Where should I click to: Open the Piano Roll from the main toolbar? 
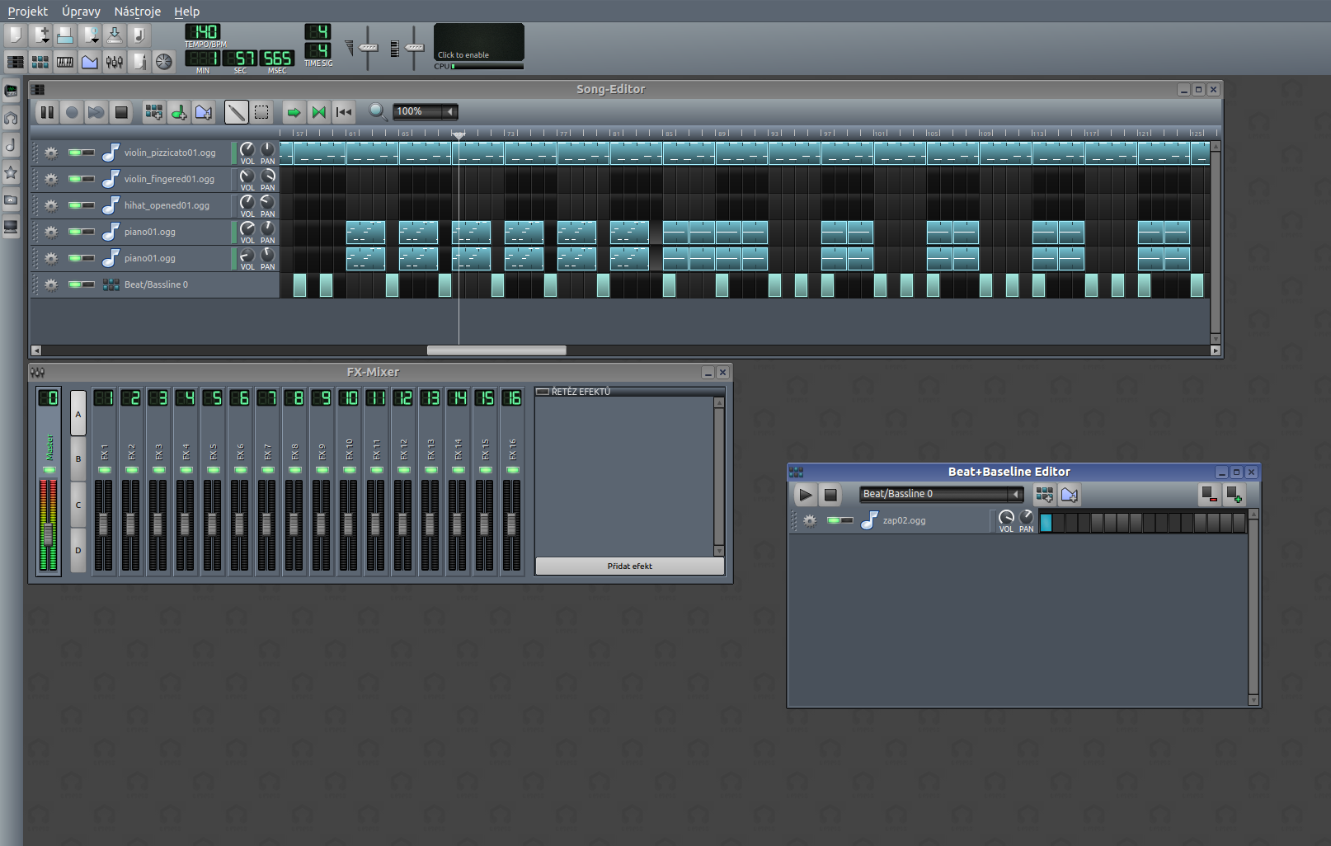pyautogui.click(x=65, y=62)
